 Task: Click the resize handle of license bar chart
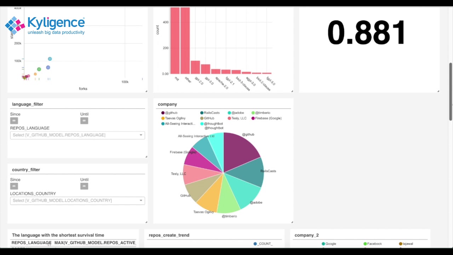tap(292, 91)
